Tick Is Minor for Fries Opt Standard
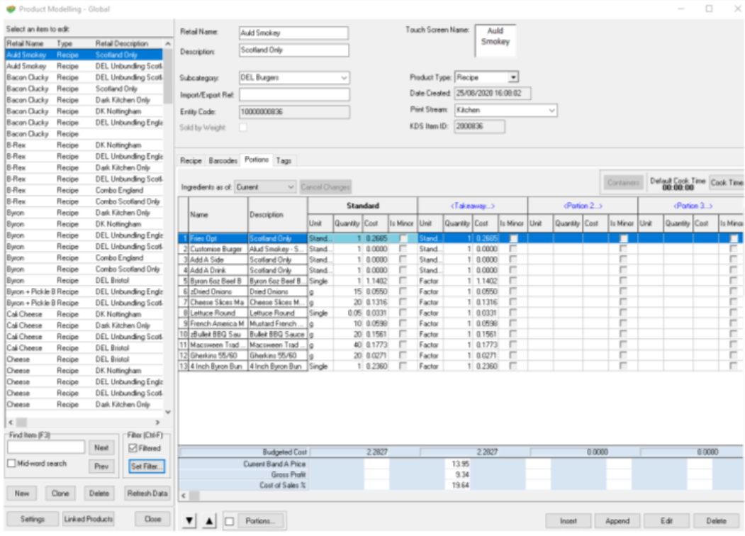Viewport: 745px width, 536px height. pos(403,239)
